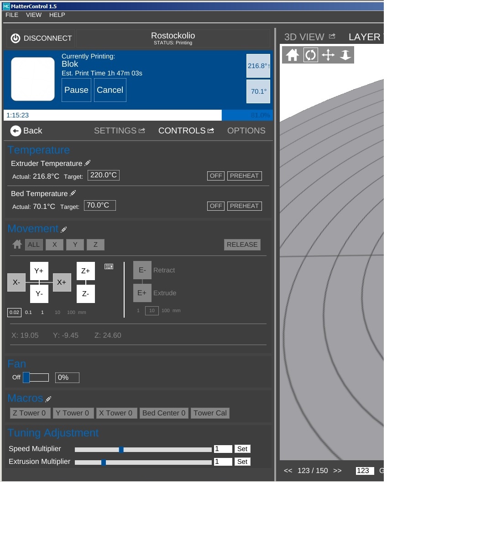Select 10 mm extrude amount

152,311
